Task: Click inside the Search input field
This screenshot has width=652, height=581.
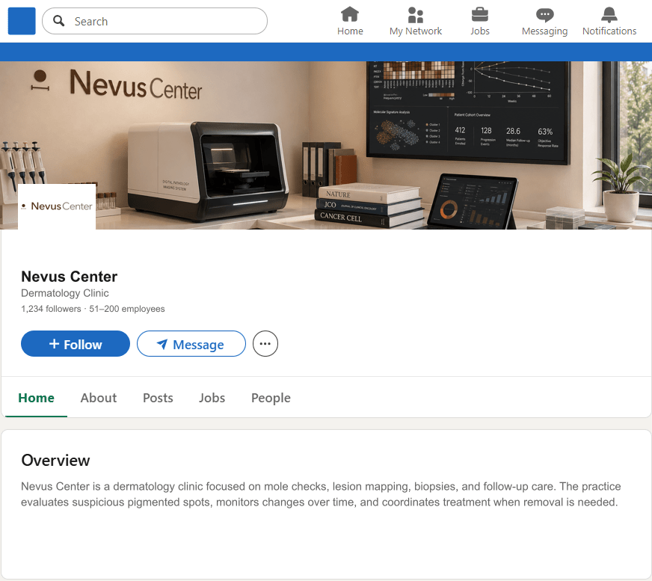Action: tap(150, 21)
